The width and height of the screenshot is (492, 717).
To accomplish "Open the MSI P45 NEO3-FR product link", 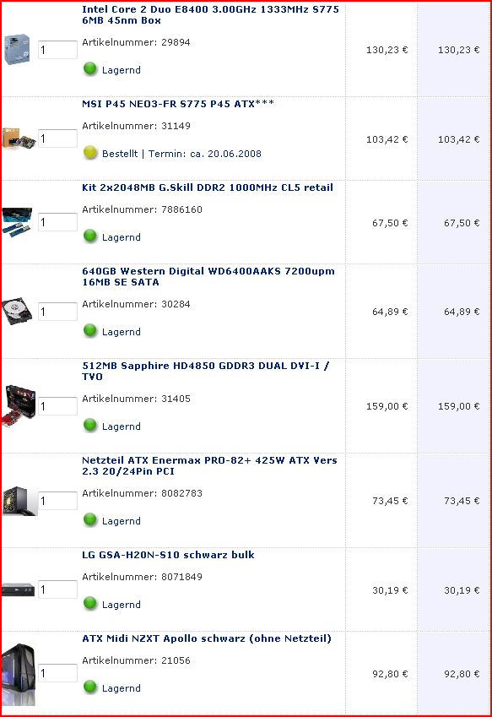I will (178, 104).
